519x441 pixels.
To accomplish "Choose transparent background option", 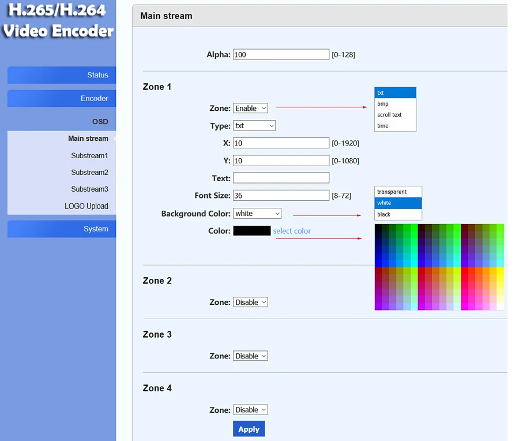I will pos(398,192).
